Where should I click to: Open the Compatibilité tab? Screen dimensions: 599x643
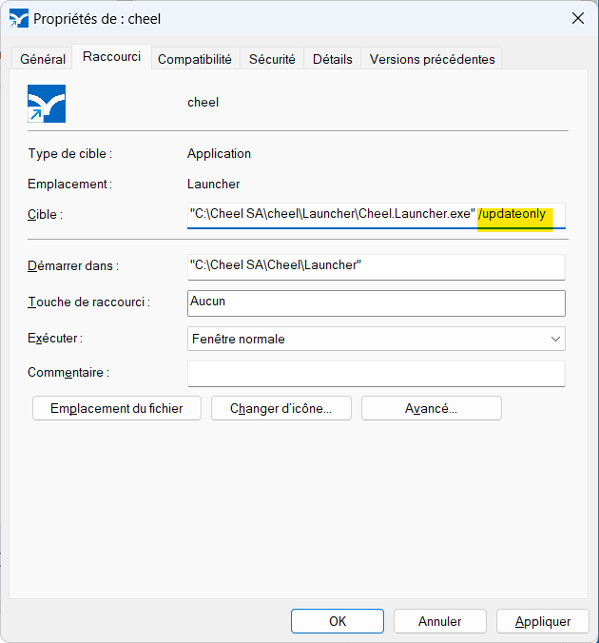coord(195,60)
